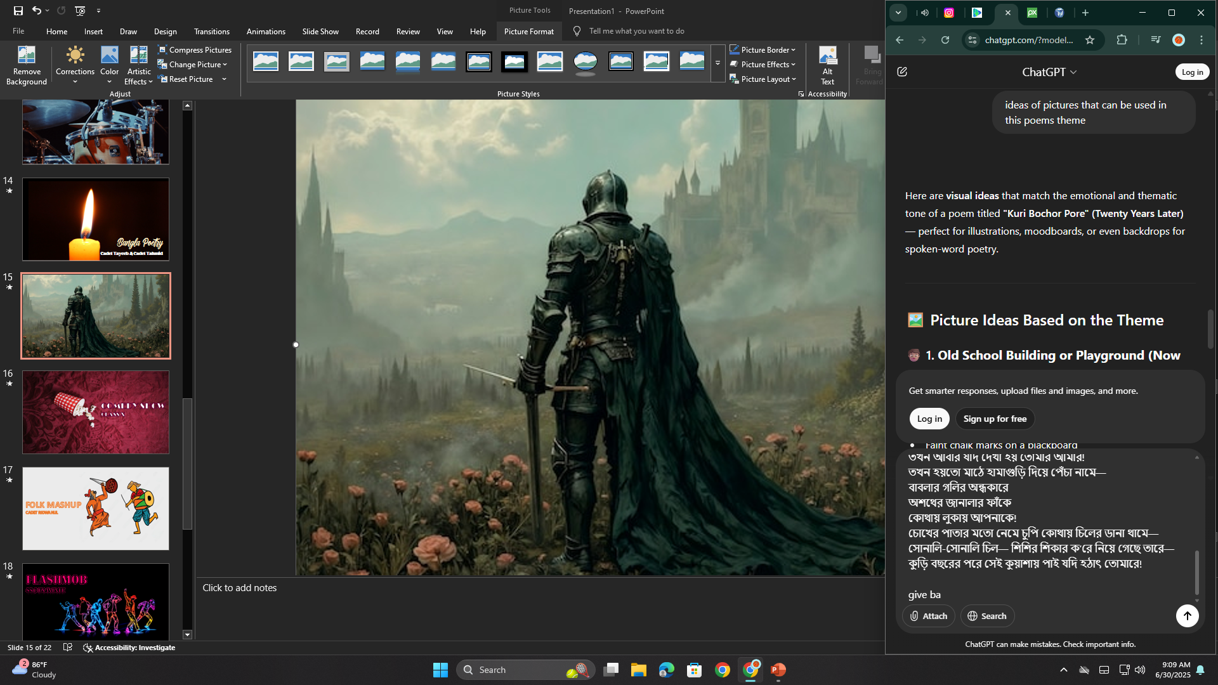
Task: Click the Remove Background tool
Action: click(27, 65)
